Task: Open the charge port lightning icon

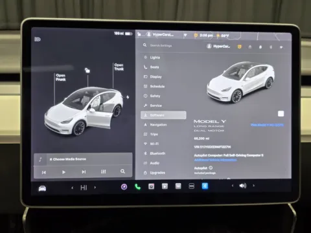Action: tap(128, 97)
